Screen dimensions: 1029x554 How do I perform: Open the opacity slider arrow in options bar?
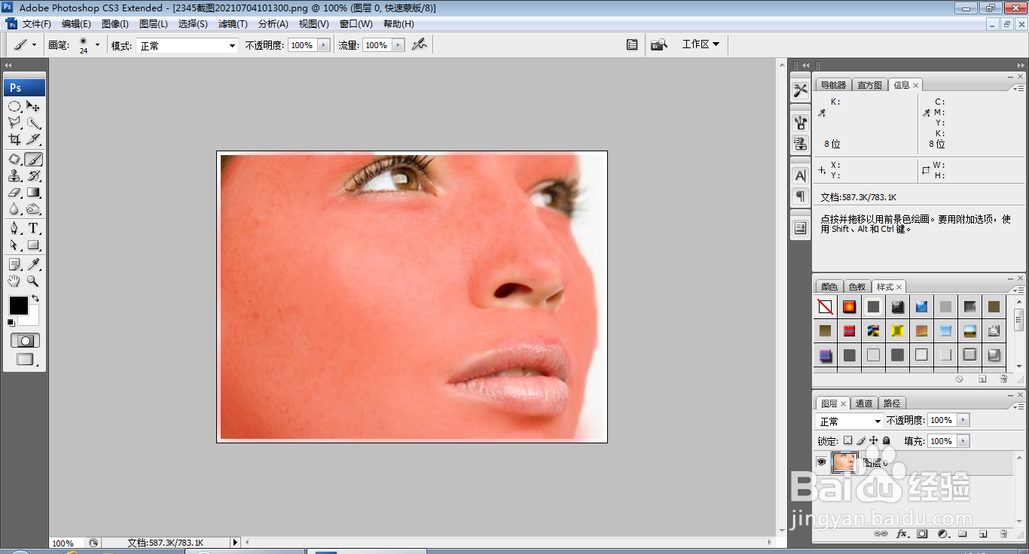point(324,45)
